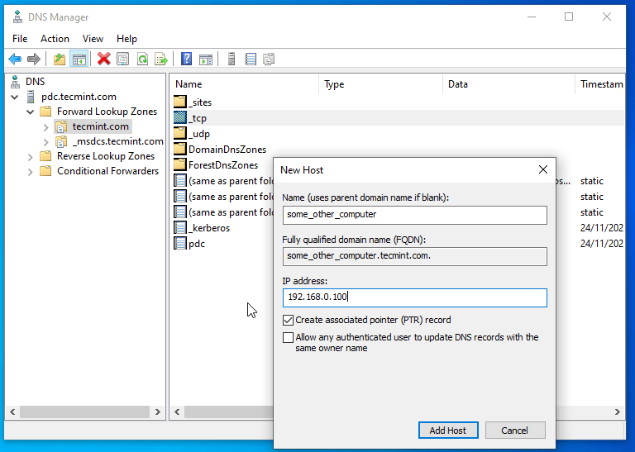This screenshot has width=635, height=452.
Task: Enable Allow any authenticated user to update checkbox
Action: coord(288,337)
